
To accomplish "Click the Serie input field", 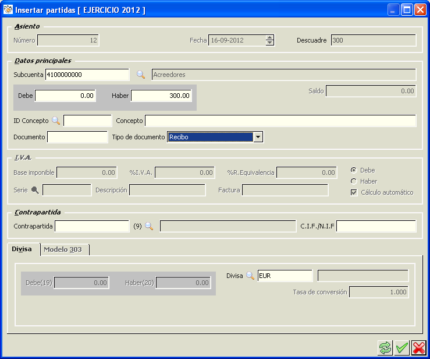I will pos(67,190).
